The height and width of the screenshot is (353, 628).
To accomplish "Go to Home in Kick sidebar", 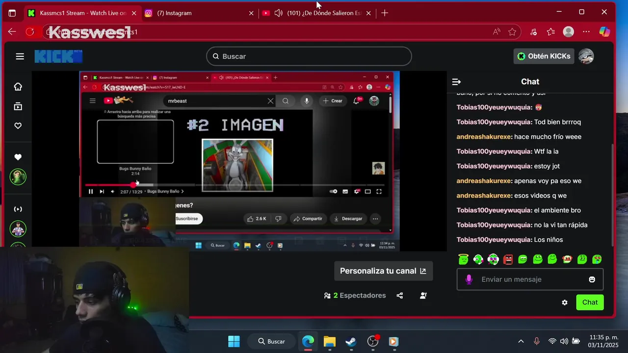I will (18, 87).
